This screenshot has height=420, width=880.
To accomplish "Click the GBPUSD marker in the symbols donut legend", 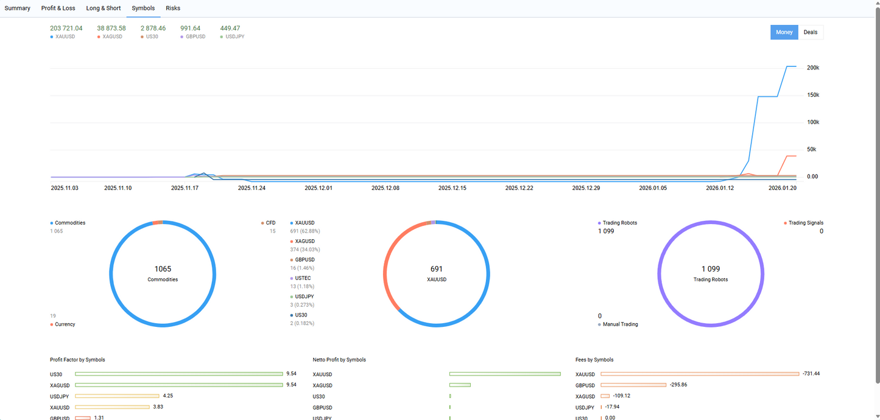I will (x=292, y=259).
